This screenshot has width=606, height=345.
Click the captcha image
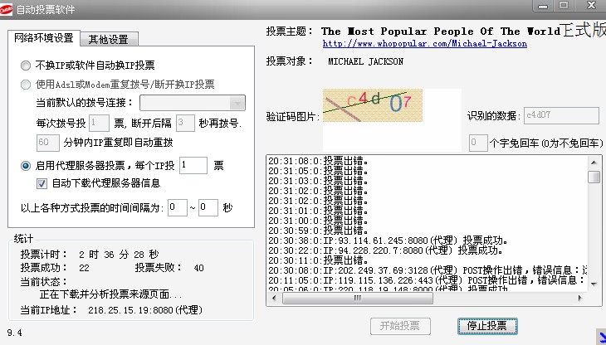coord(373,105)
